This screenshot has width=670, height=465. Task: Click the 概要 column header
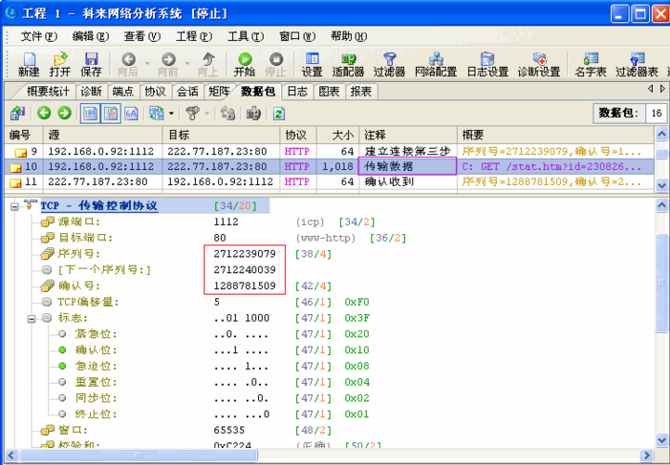[x=555, y=136]
